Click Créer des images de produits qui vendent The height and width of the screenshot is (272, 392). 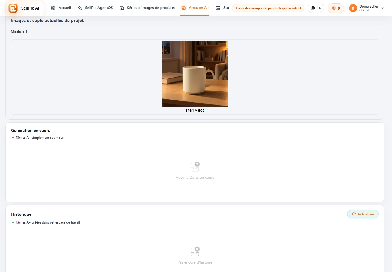tap(268, 8)
